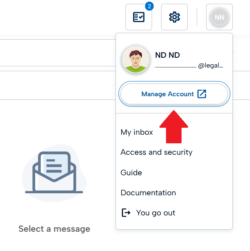Choose You go out to sign out

155,213
